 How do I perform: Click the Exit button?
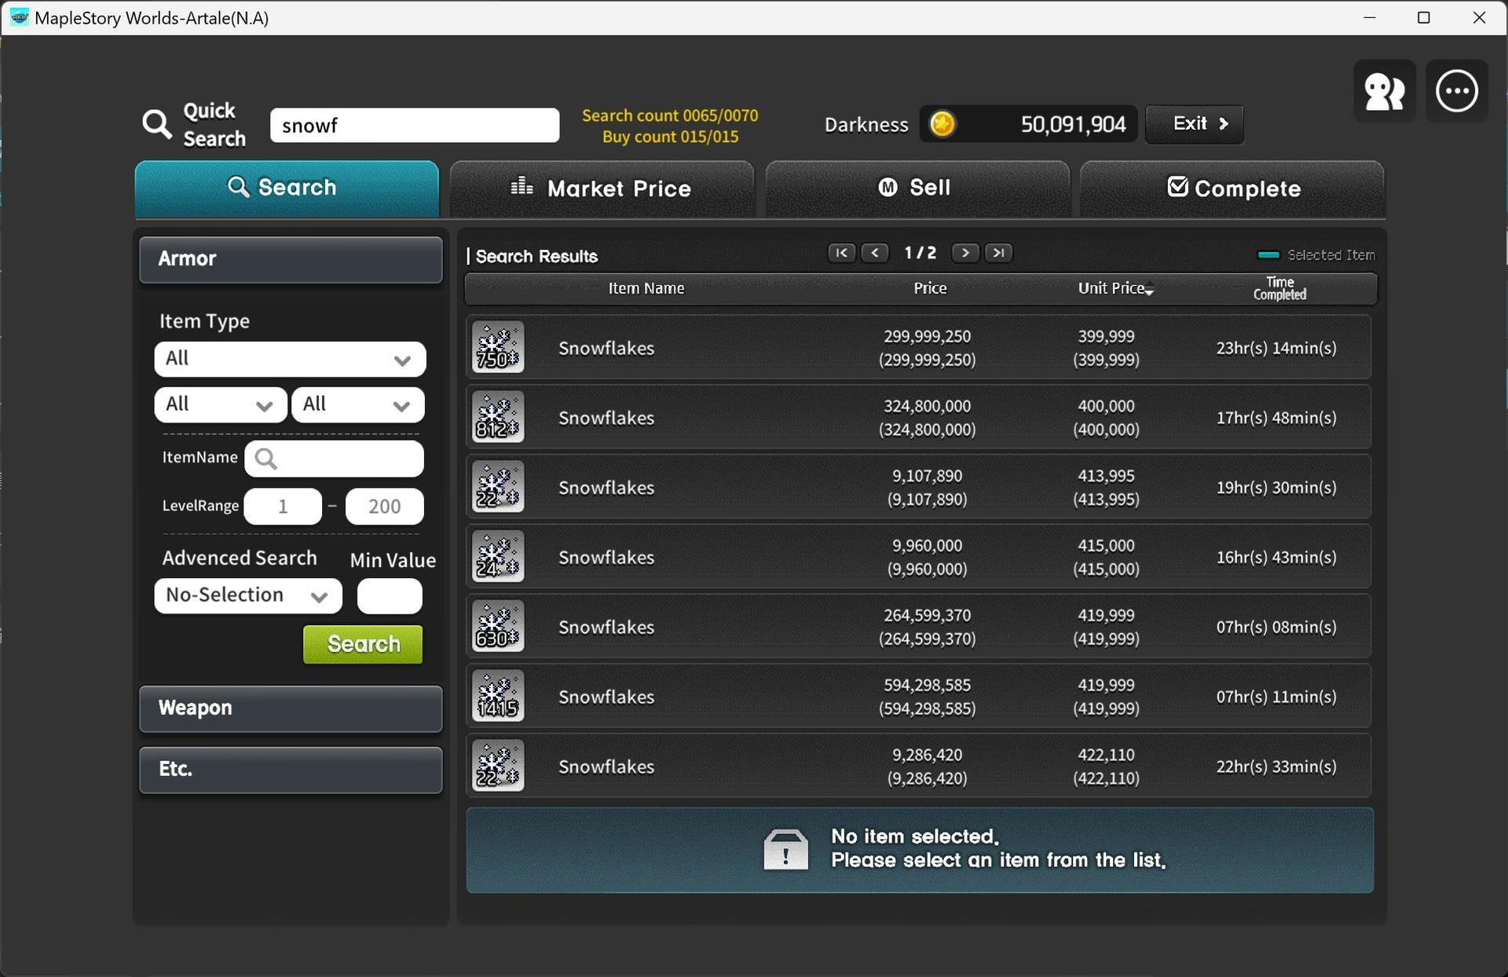1194,124
